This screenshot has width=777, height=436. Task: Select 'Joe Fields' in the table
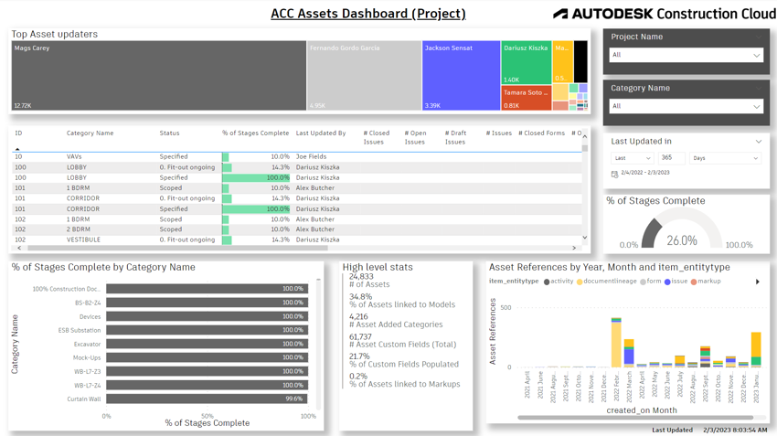pos(311,156)
